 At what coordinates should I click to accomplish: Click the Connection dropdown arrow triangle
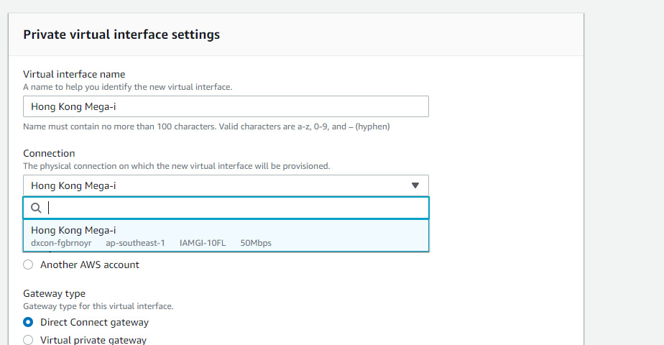point(415,185)
